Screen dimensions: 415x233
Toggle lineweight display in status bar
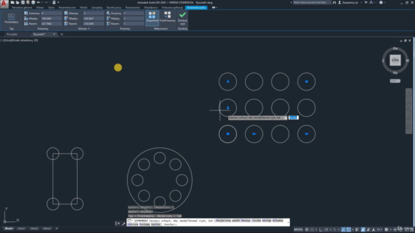(x=357, y=230)
